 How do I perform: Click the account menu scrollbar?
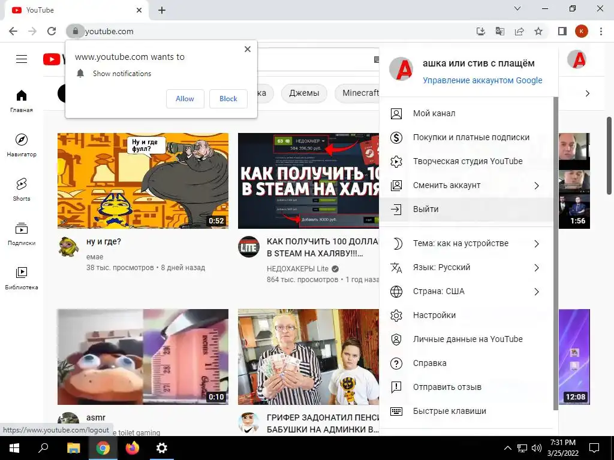(556, 253)
